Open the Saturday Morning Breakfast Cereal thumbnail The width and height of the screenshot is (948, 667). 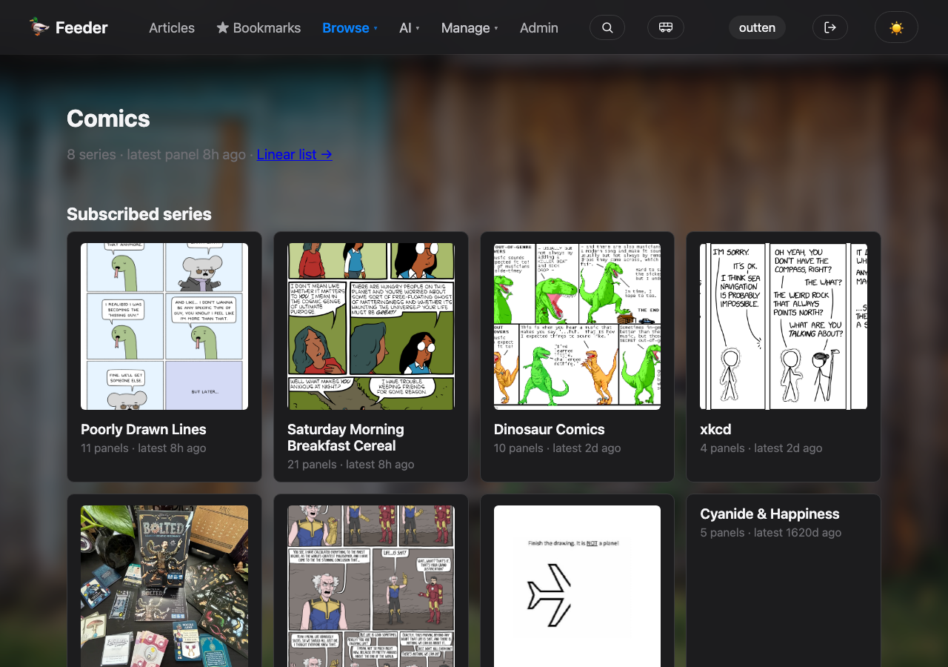pos(371,326)
